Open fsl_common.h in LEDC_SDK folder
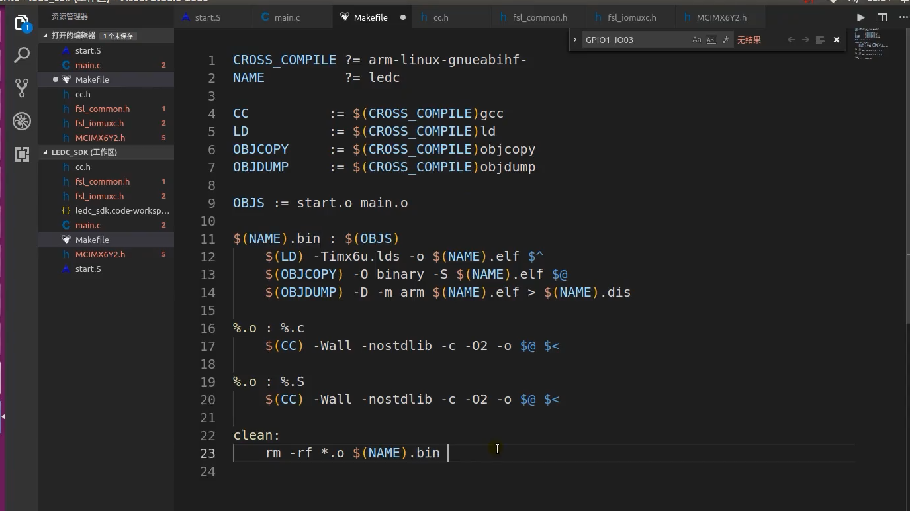This screenshot has height=511, width=910. pos(106,181)
